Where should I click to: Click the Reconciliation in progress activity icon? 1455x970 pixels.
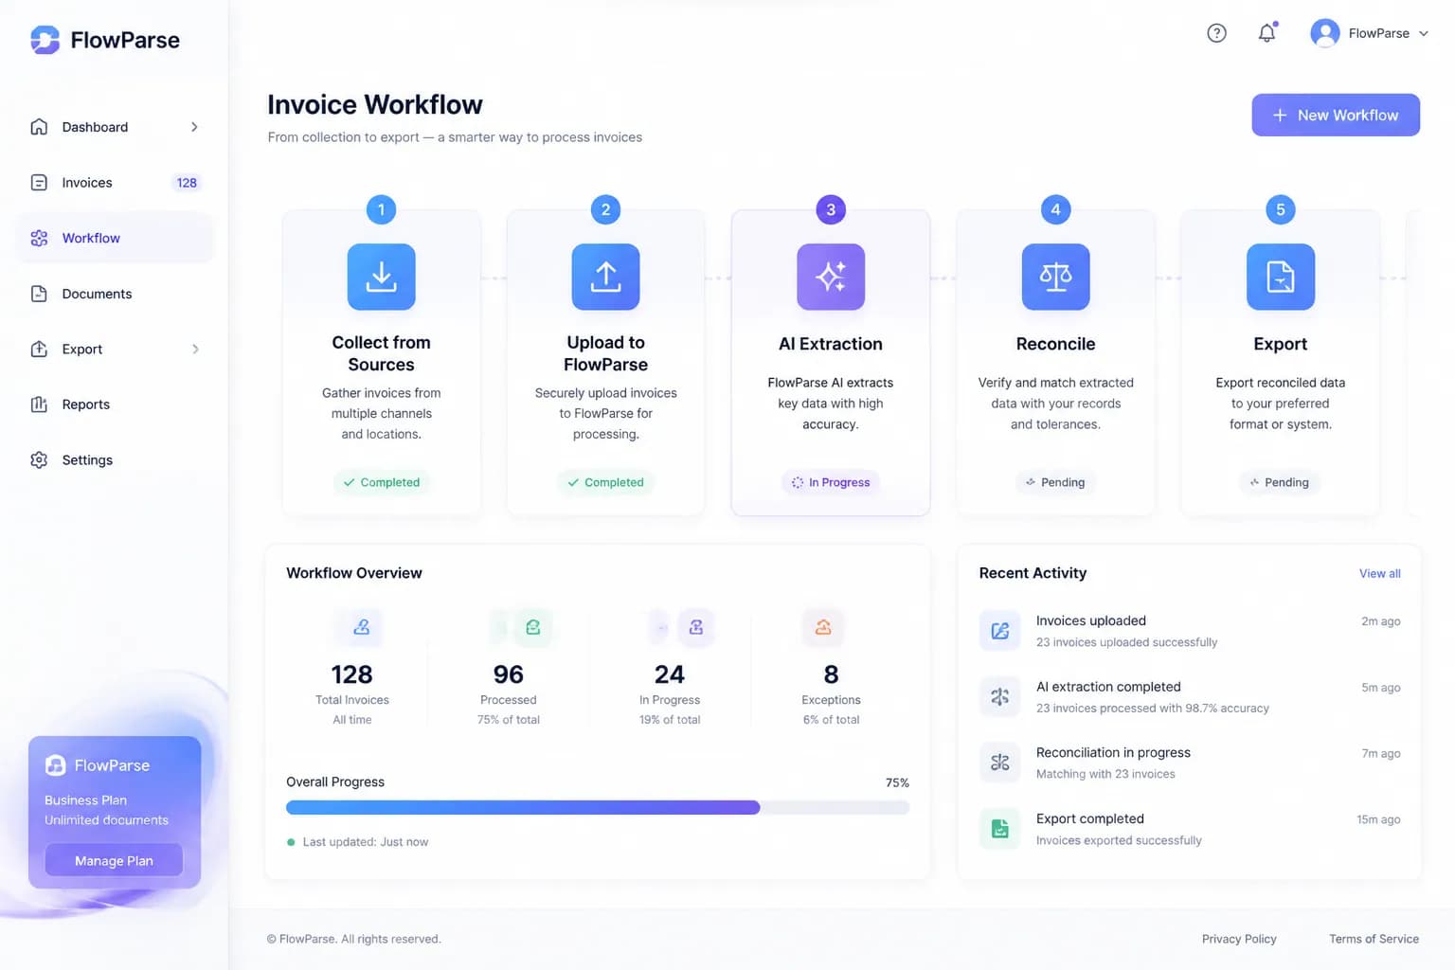click(999, 763)
